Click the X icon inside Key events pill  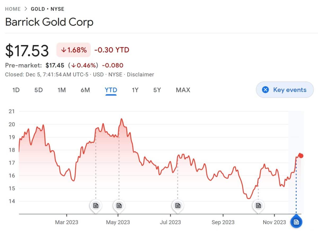point(265,90)
